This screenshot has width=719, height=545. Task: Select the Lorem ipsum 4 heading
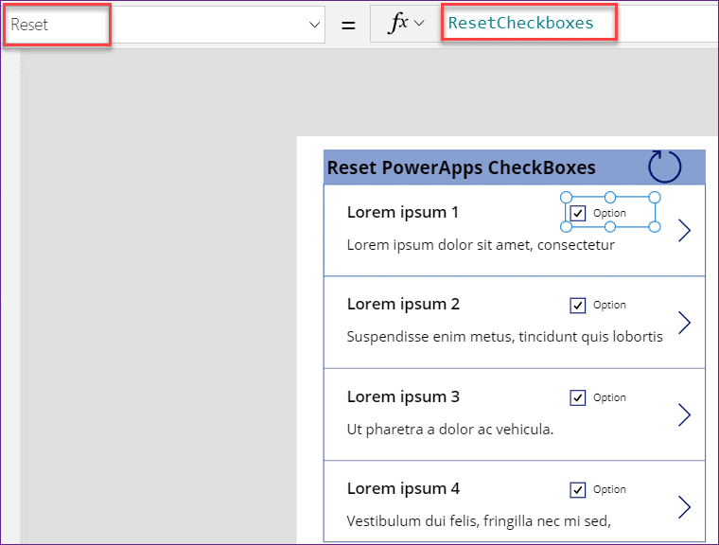(x=403, y=488)
